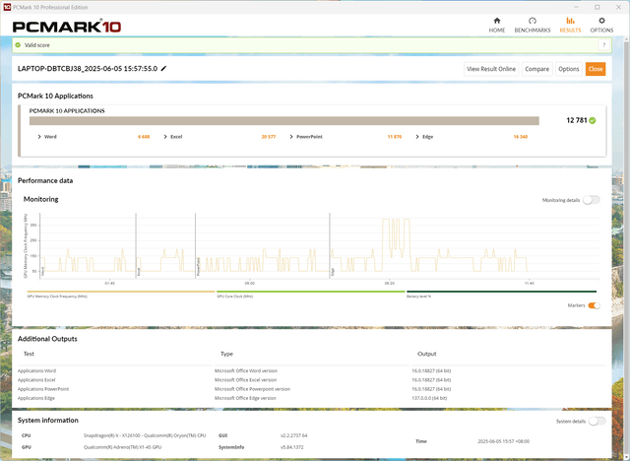The image size is (630, 461).
Task: Click the Type column header
Action: 226,354
